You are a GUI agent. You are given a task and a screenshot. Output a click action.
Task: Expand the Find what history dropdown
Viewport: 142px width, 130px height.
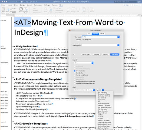[x=118, y=37]
